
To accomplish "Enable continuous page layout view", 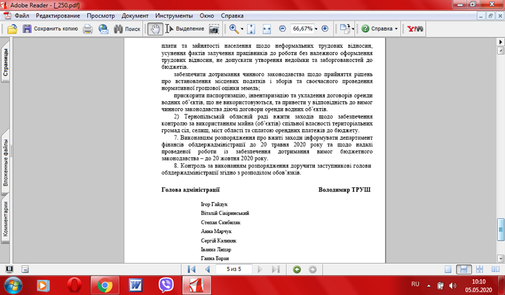I will point(463,269).
